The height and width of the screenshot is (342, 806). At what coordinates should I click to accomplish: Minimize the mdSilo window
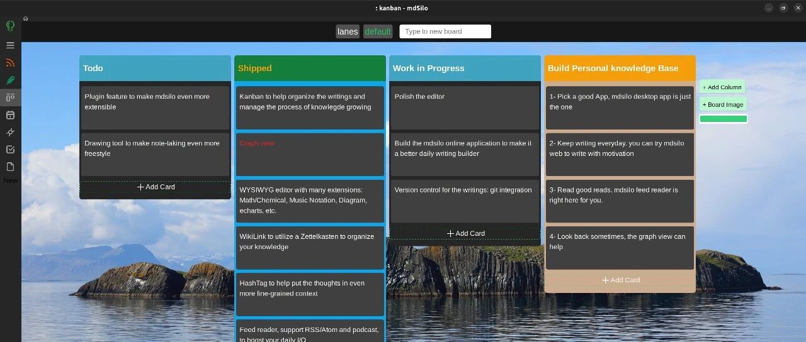pyautogui.click(x=769, y=8)
